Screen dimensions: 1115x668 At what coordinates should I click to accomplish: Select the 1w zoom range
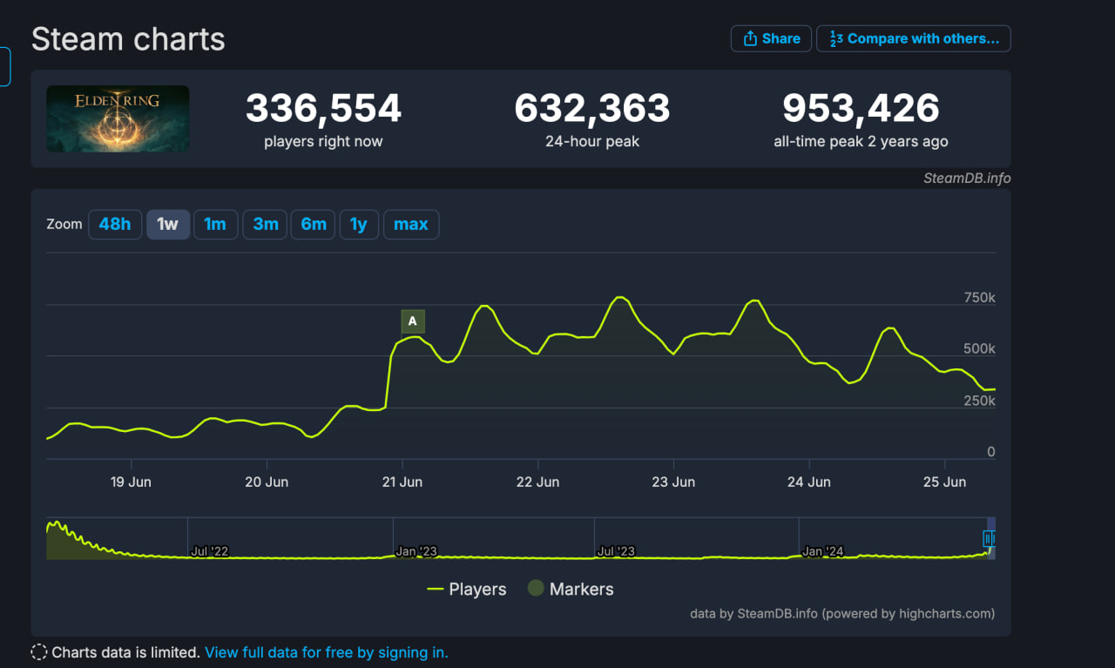[167, 225]
